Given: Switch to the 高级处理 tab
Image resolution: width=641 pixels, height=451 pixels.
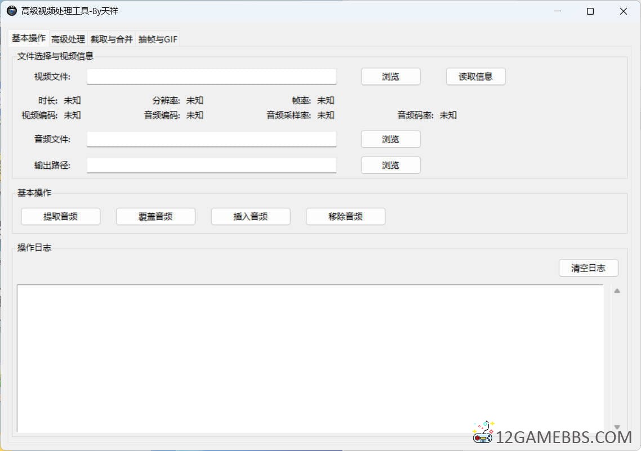Looking at the screenshot, I should click(x=68, y=39).
